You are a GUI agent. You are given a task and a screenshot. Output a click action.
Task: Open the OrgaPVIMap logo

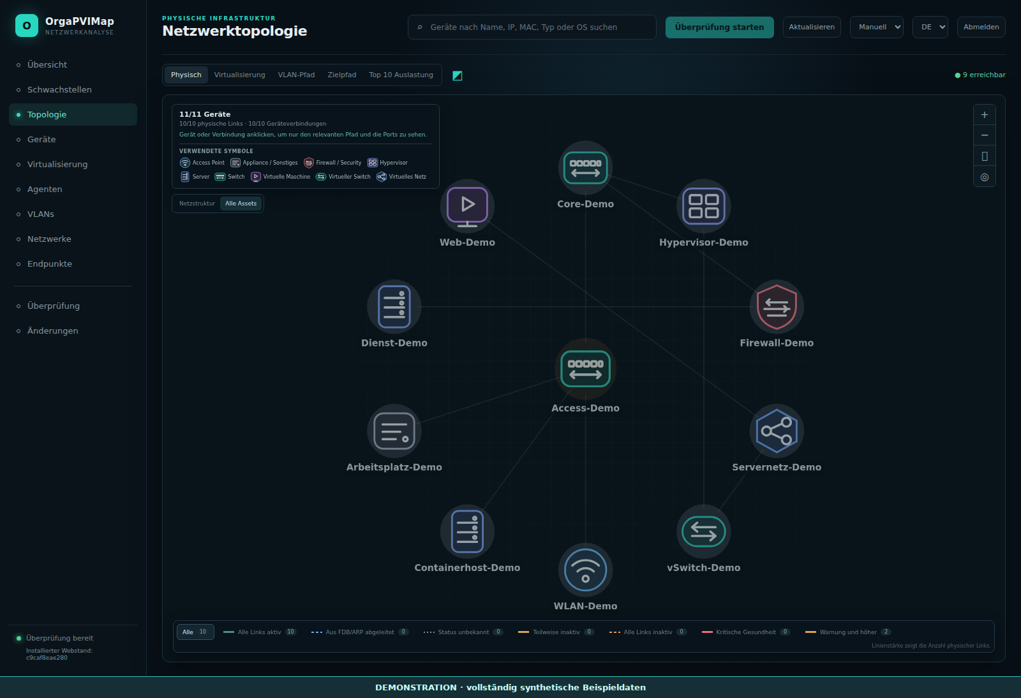27,26
